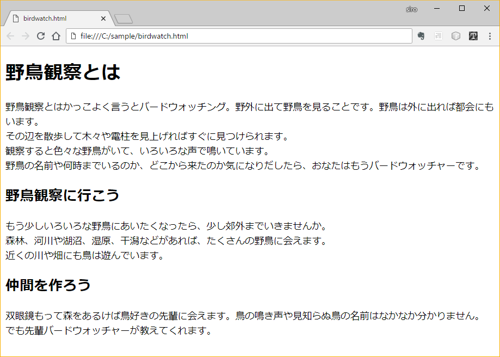The height and width of the screenshot is (357, 500).
Task: Maximize the browser window
Action: [x=462, y=8]
